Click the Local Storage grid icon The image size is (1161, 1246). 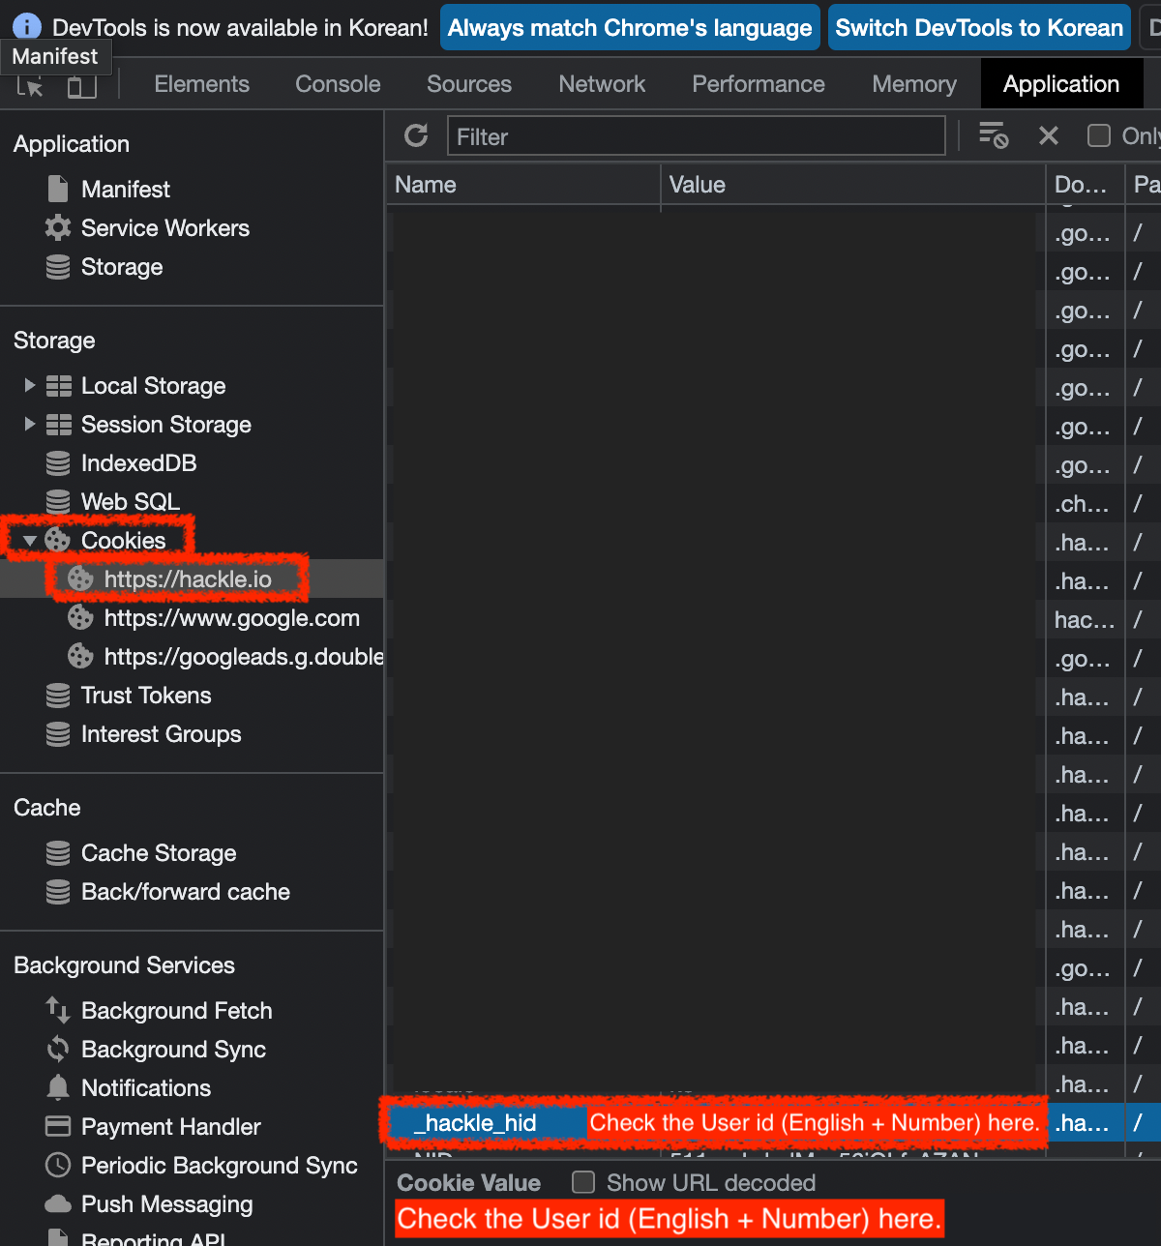pos(59,386)
